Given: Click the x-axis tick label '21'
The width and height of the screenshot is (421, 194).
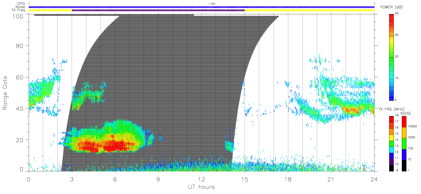Looking at the screenshot, I should pyautogui.click(x=331, y=179).
